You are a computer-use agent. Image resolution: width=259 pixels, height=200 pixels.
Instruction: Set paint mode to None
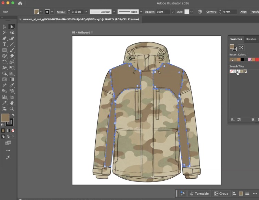tap(13, 130)
